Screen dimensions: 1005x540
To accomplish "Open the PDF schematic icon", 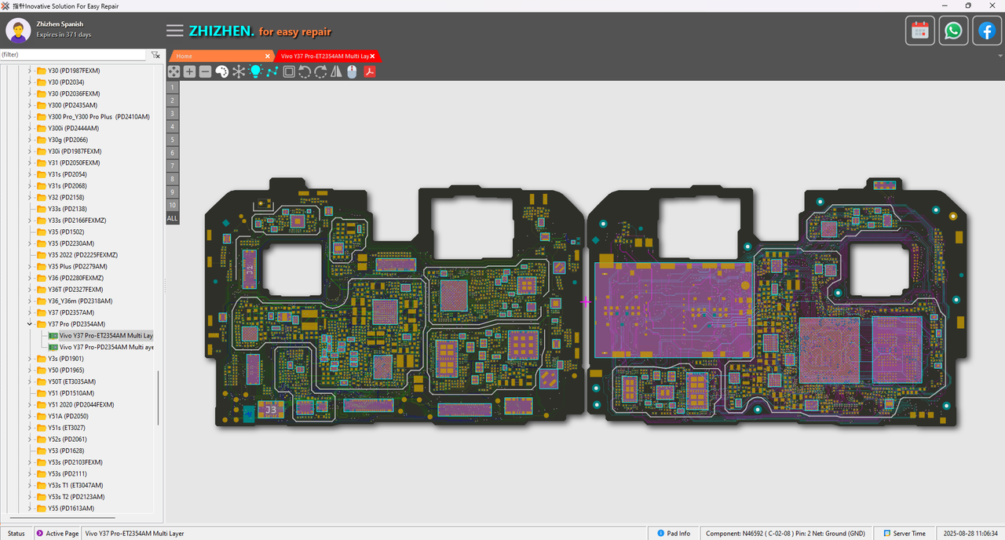I will pyautogui.click(x=369, y=71).
